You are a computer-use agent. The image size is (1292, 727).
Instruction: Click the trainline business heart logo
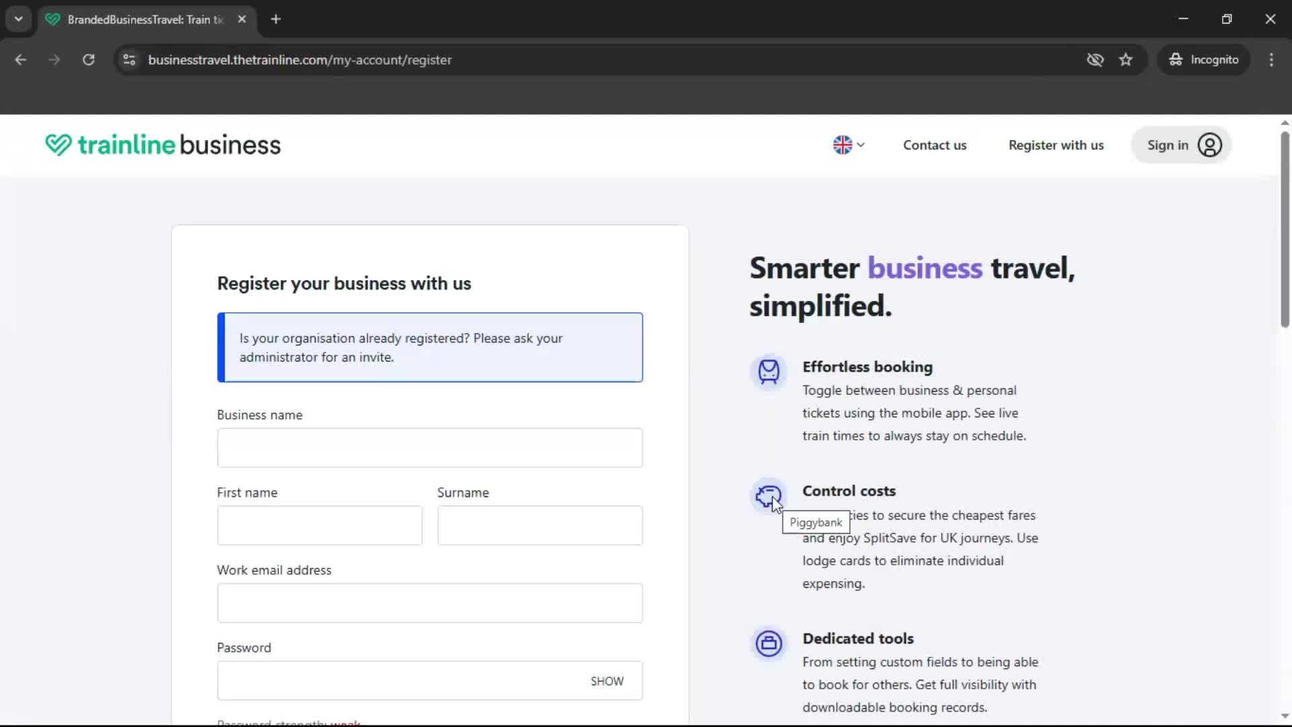tap(59, 145)
